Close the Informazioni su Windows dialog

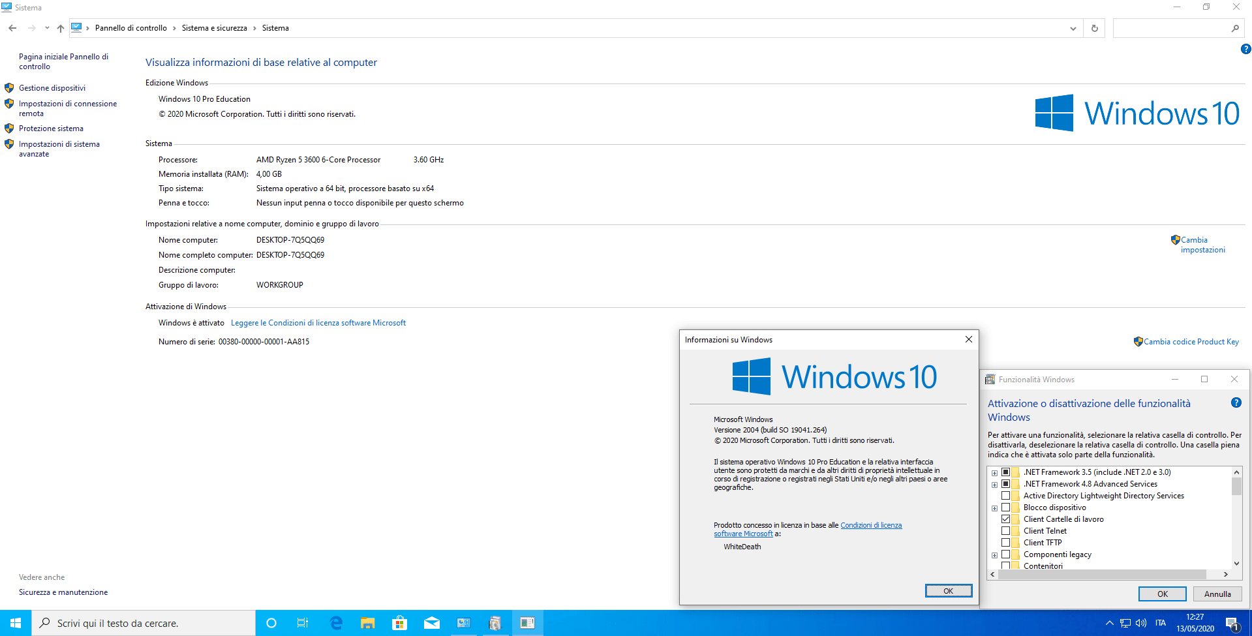coord(969,339)
